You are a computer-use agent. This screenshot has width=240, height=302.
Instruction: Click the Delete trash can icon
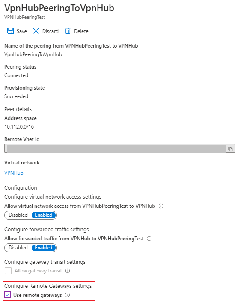pos(68,31)
